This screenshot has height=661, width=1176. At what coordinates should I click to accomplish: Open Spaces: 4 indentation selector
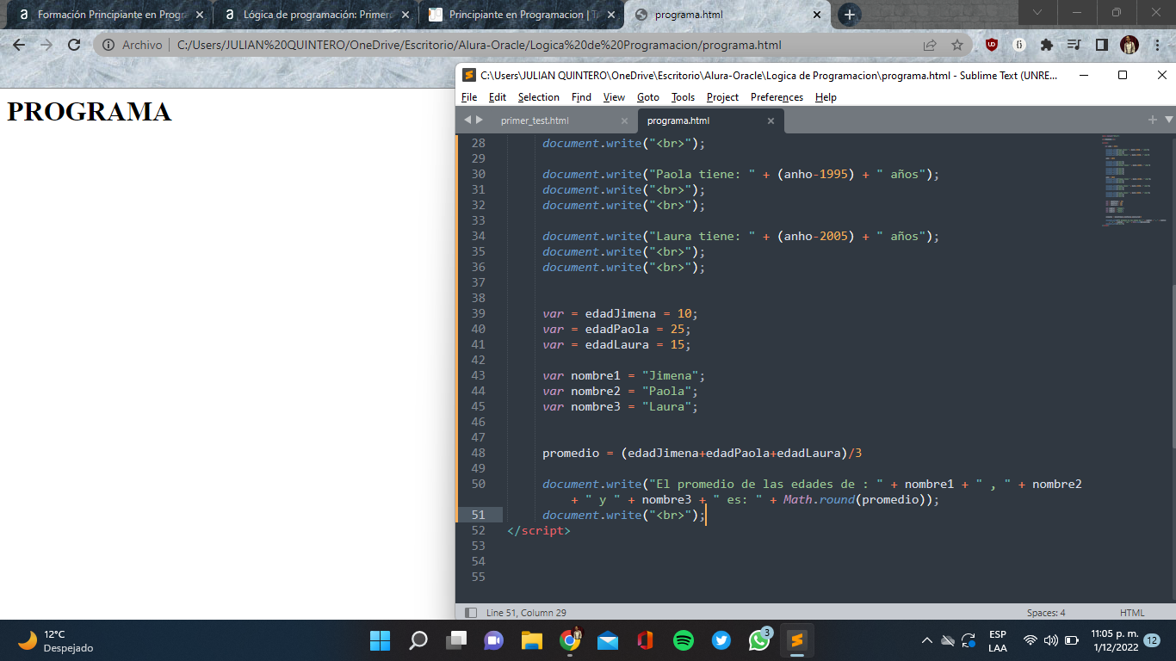1046,613
